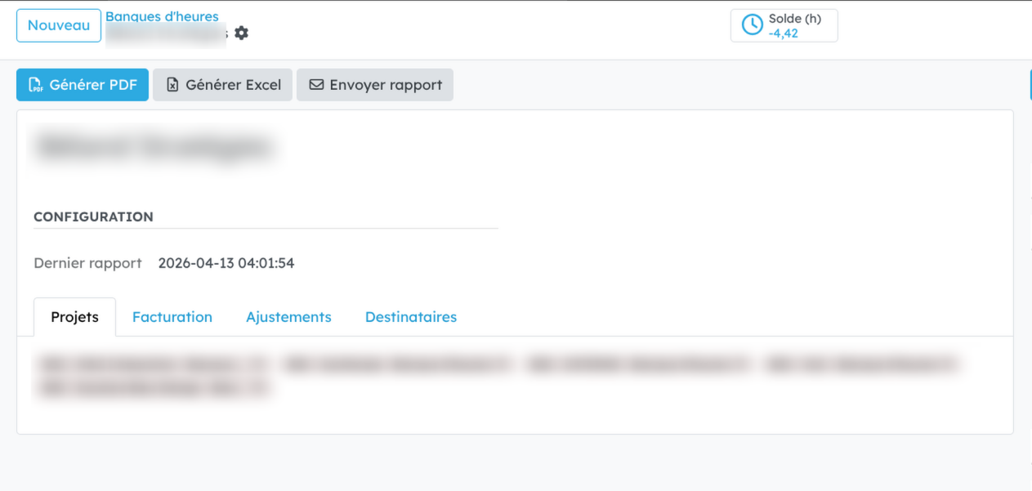Click the clock icon in Solde box
Image resolution: width=1032 pixels, height=491 pixels.
tap(752, 25)
